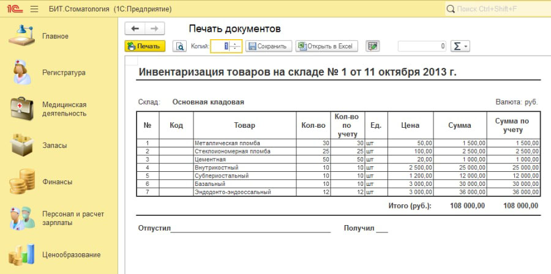Open Медицинская деятельность section

coord(64,109)
